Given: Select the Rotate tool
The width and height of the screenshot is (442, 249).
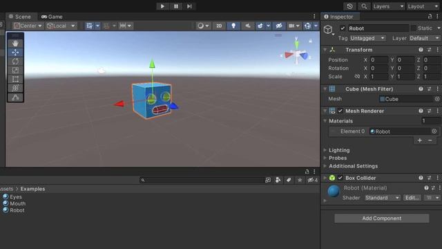Looking at the screenshot, I should [x=15, y=62].
